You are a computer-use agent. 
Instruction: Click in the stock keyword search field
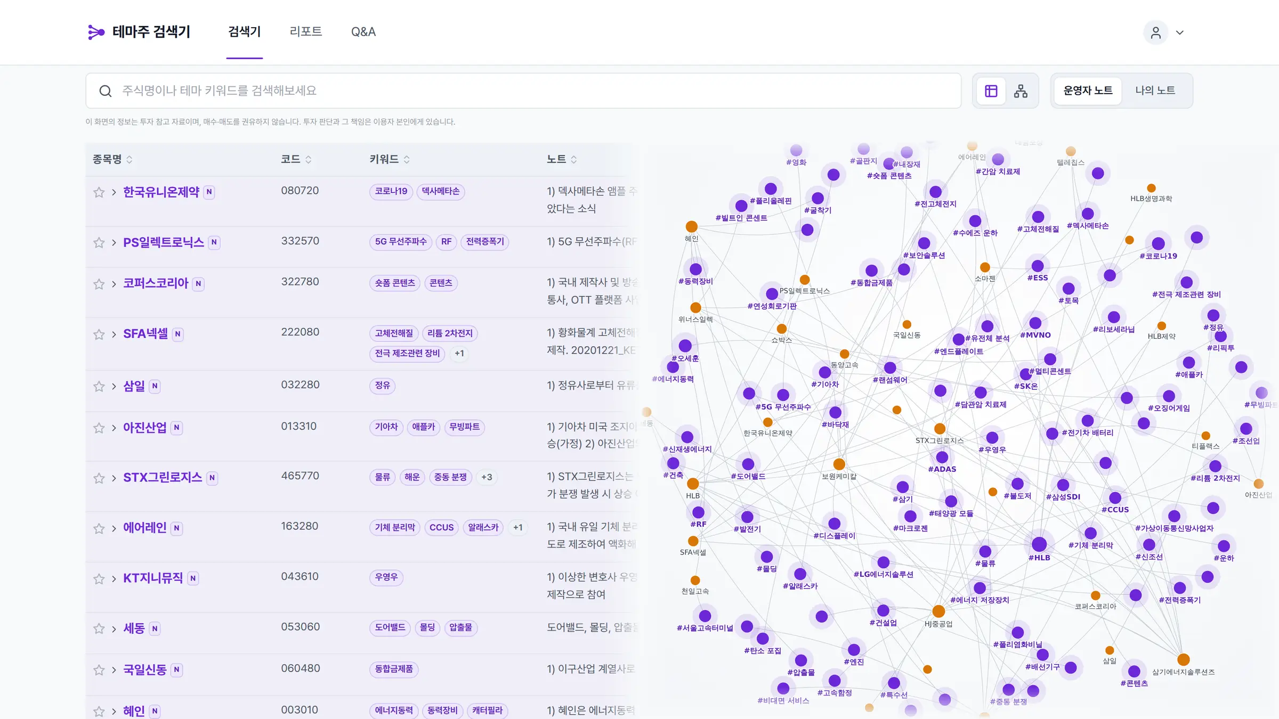[x=523, y=91]
